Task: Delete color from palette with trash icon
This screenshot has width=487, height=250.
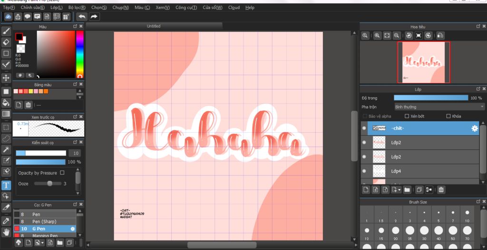Action: 28,105
